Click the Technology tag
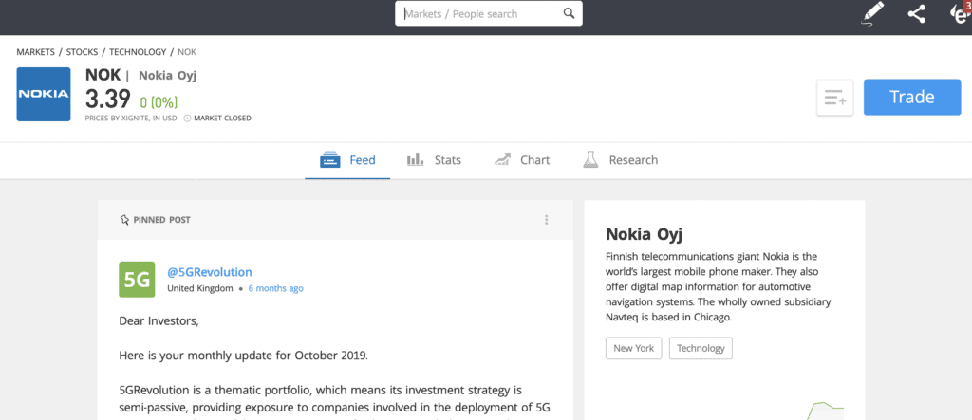Screen dimensions: 972x420 click(x=701, y=348)
